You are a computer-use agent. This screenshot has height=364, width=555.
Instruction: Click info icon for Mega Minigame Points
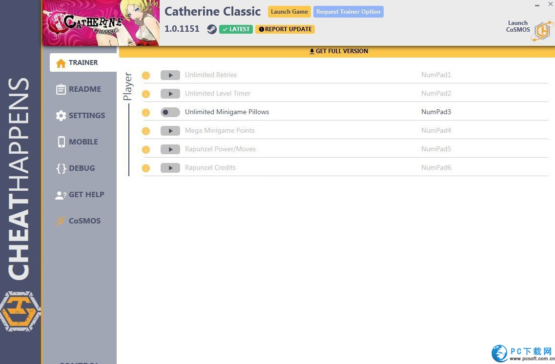pyautogui.click(x=145, y=131)
